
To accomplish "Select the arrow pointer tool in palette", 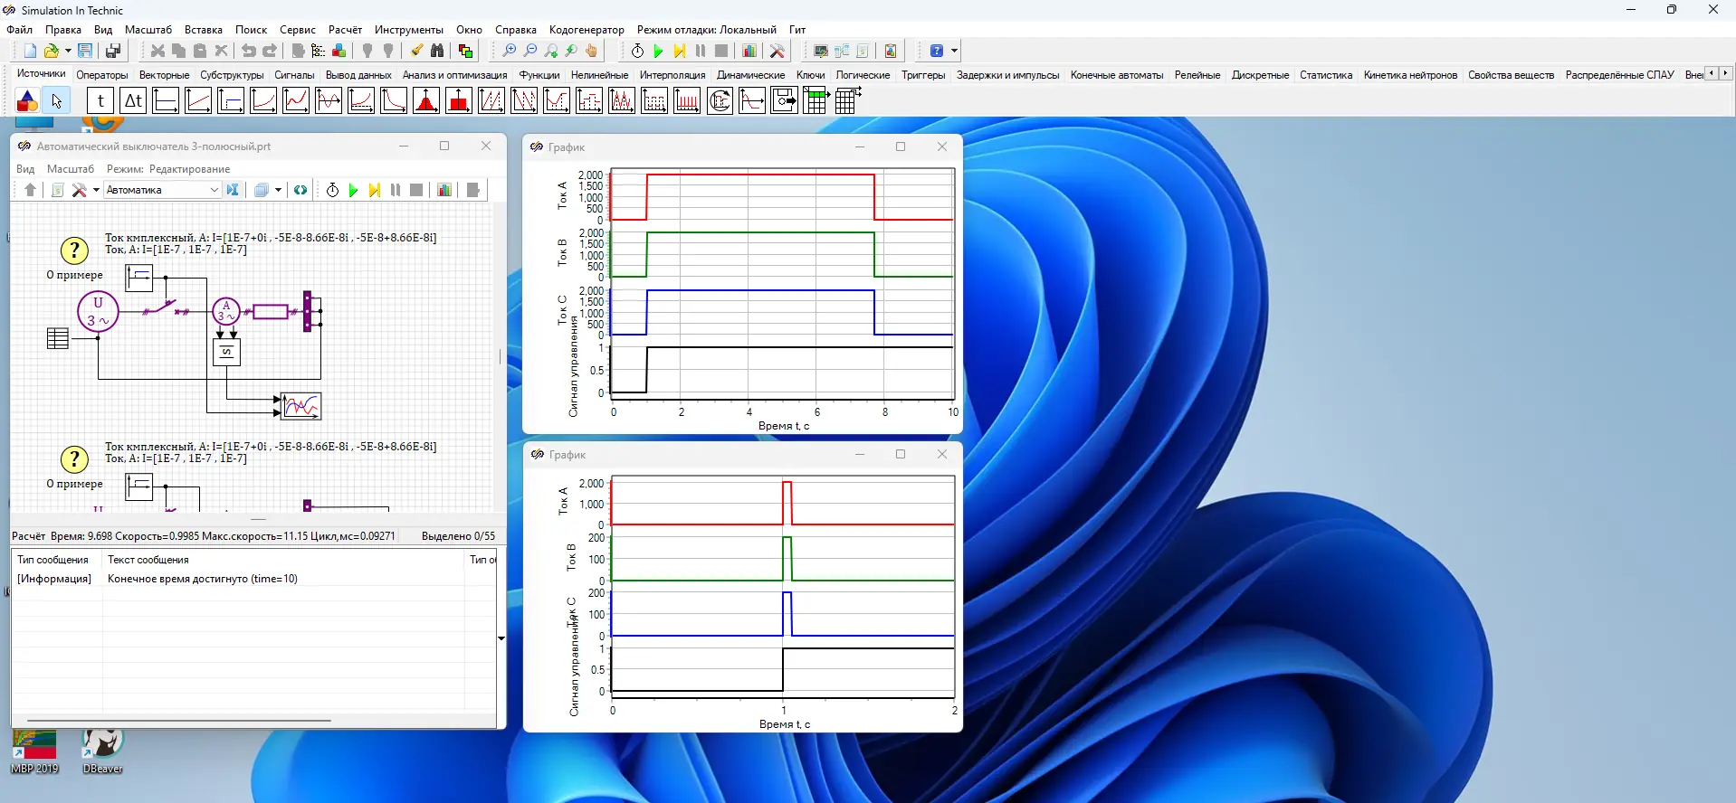I will click(56, 101).
